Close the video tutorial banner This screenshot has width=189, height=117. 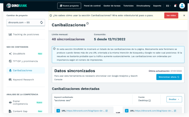pos(184,15)
